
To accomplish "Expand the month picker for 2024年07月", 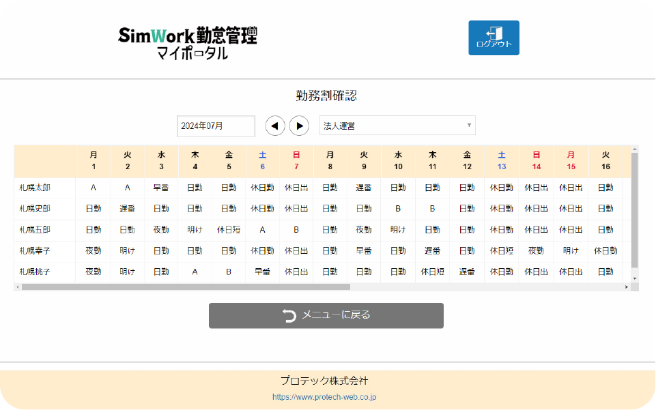I will 215,126.
